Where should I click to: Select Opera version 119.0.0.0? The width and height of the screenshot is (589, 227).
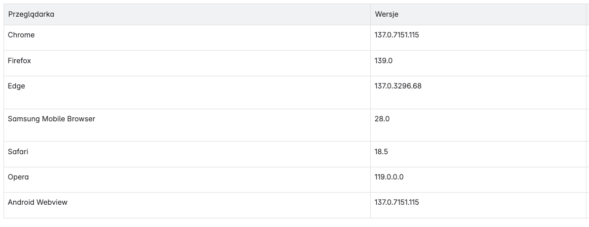[x=389, y=177]
